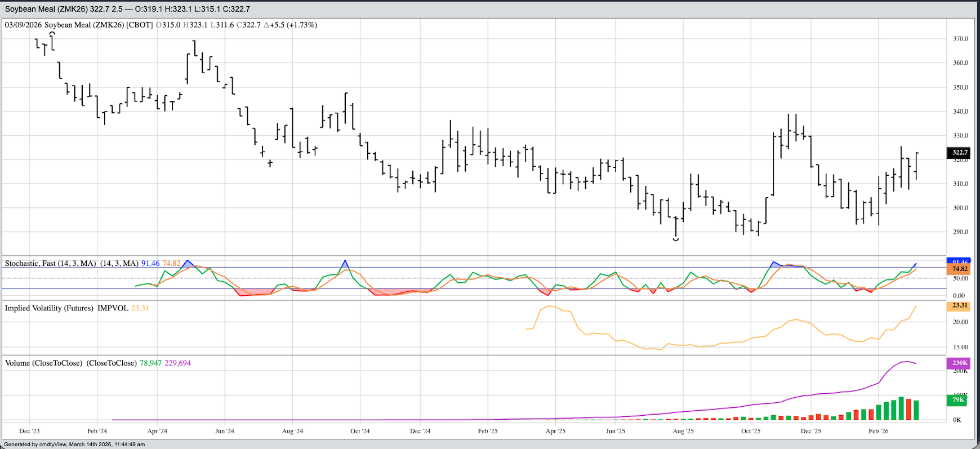Click the 23.31 implied volatility badge
Screen dimensions: 980x449
(959, 305)
